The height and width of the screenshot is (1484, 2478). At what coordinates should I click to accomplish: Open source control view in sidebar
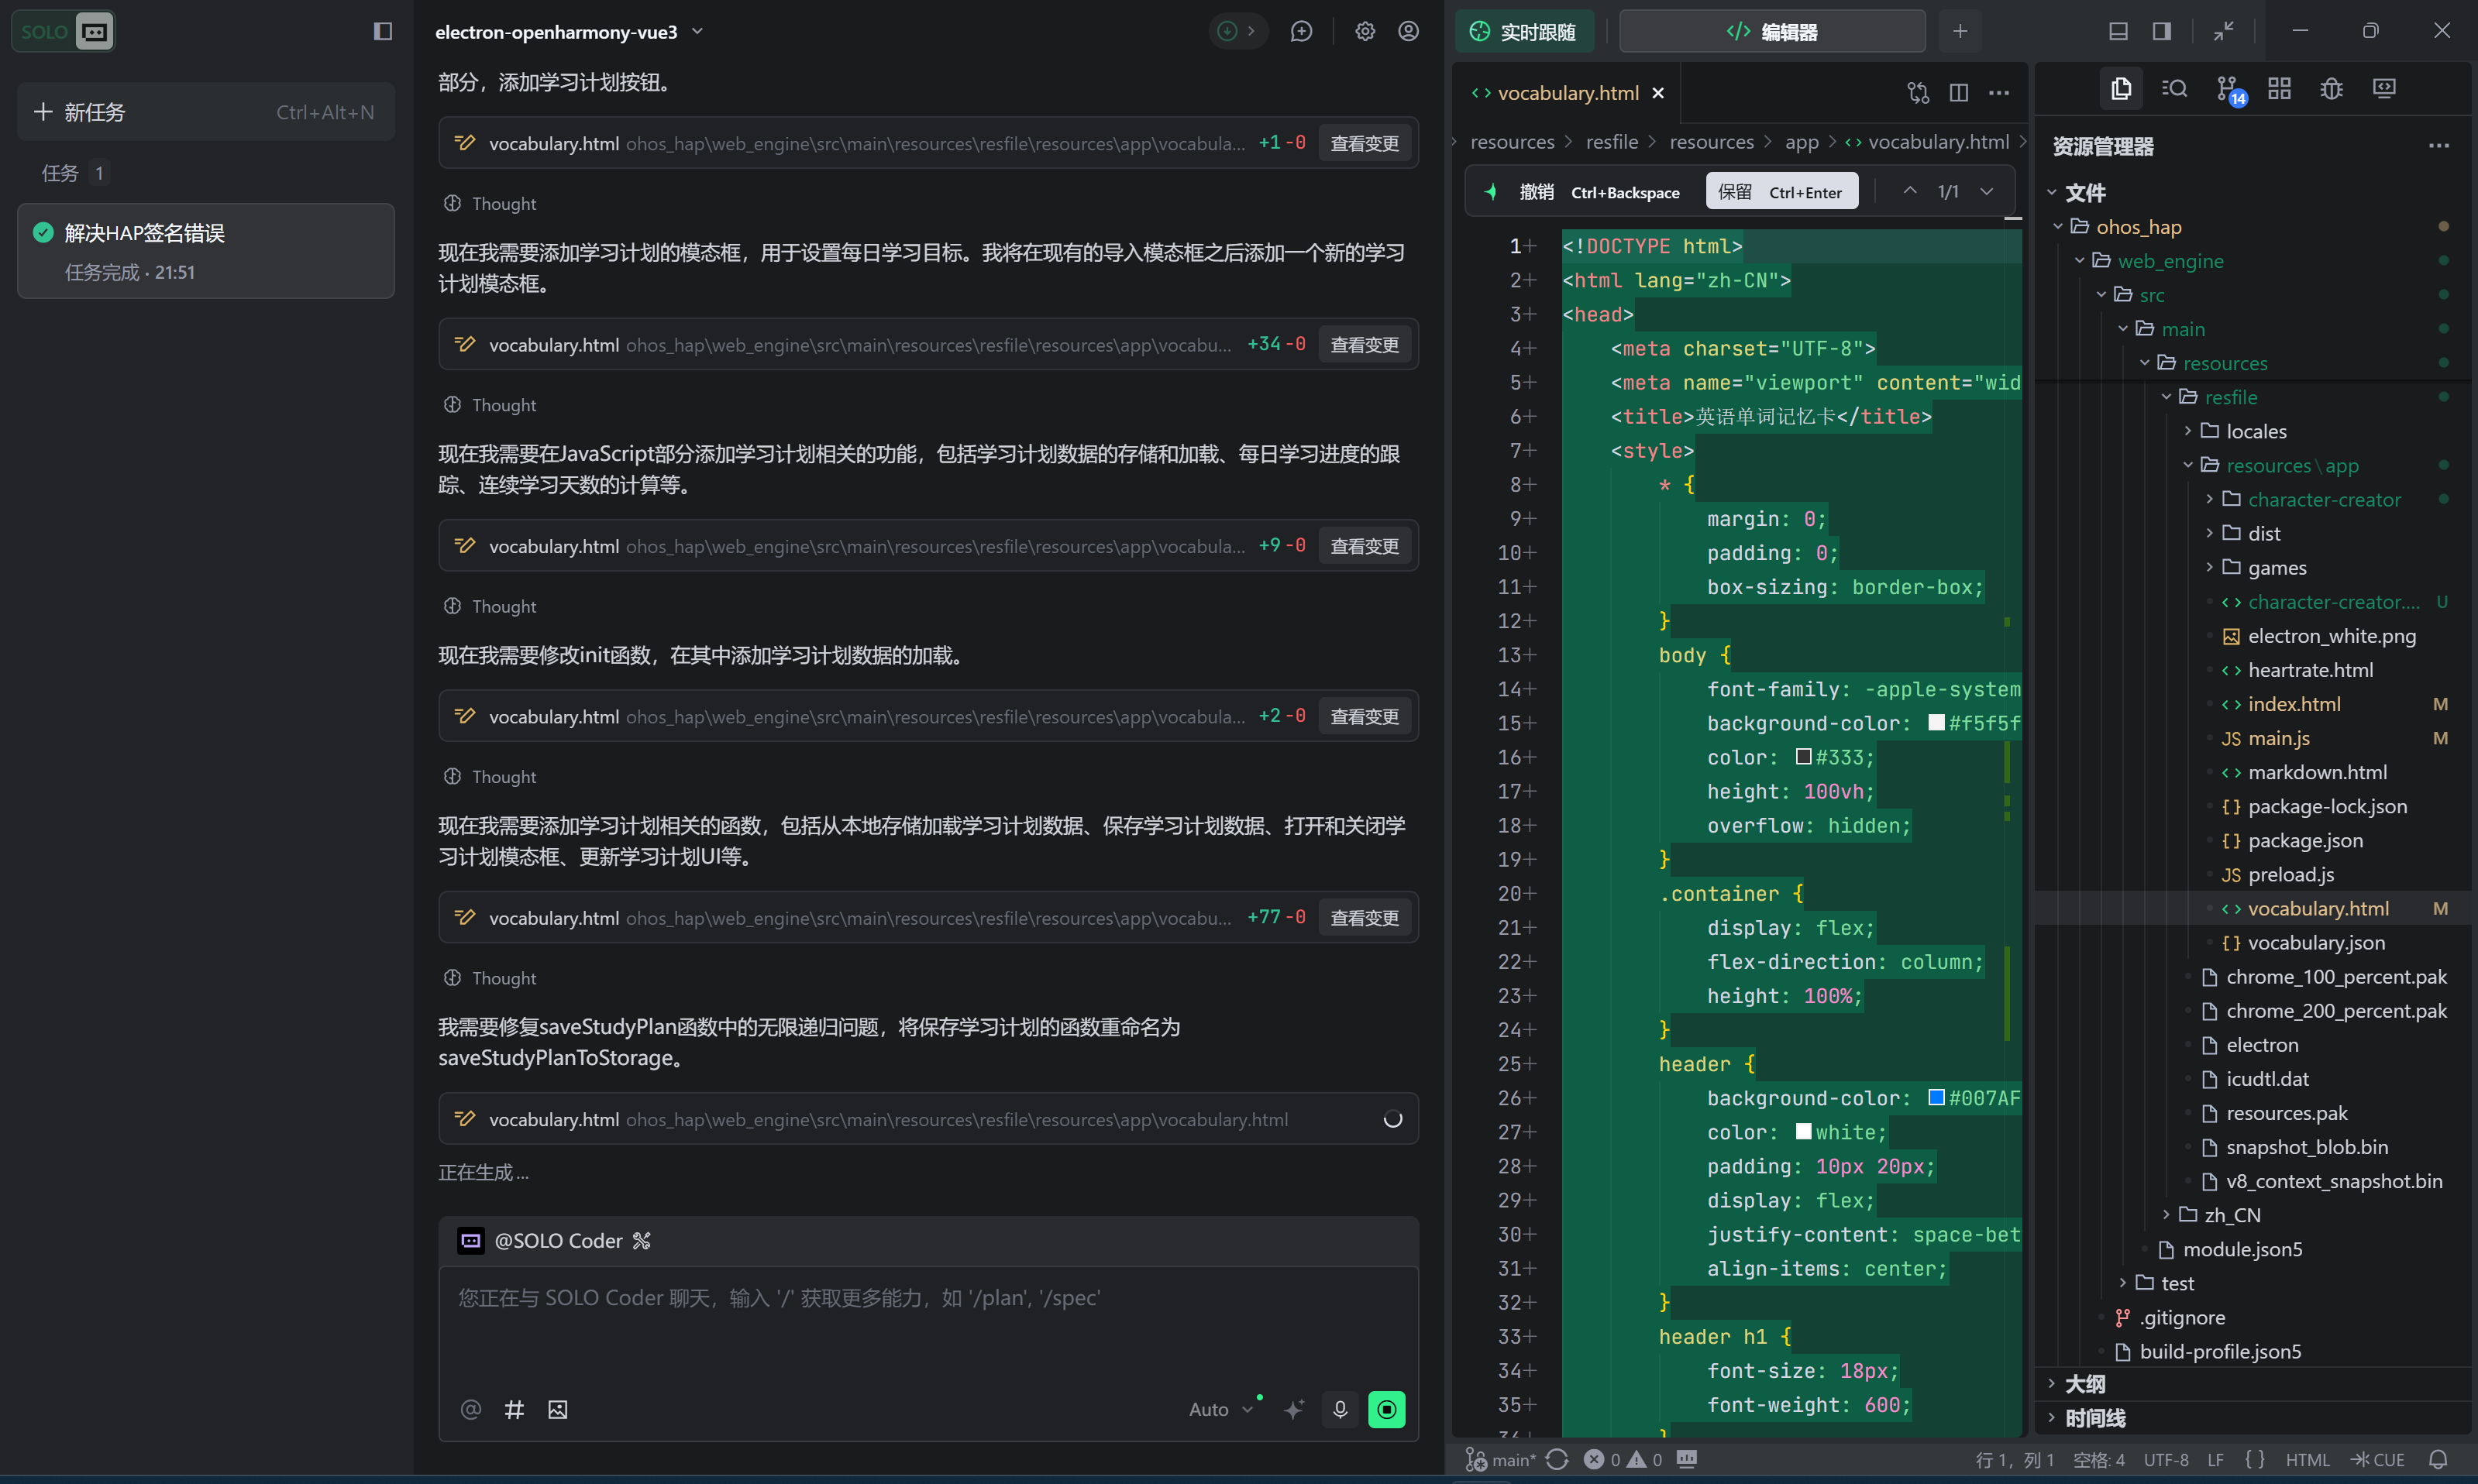(2227, 89)
